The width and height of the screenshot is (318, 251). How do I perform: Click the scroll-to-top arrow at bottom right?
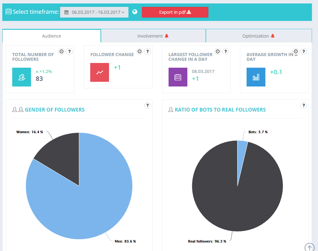tap(310, 247)
